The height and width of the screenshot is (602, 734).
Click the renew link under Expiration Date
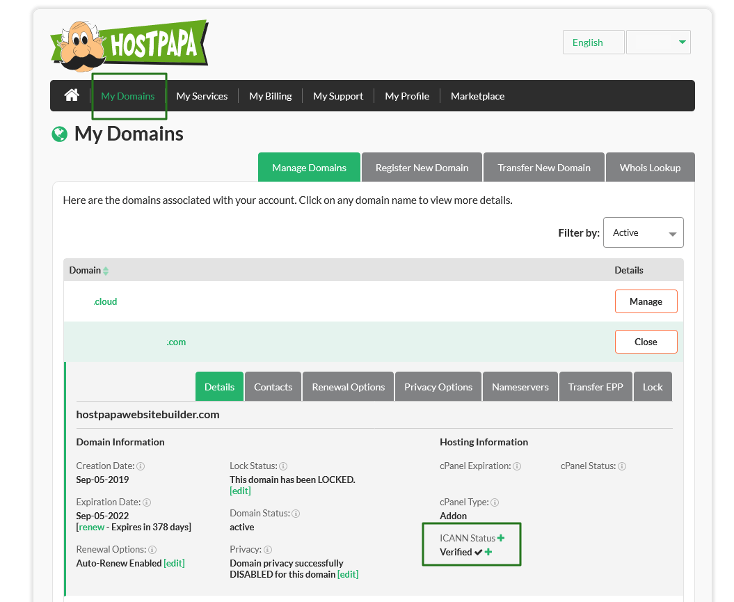(91, 527)
